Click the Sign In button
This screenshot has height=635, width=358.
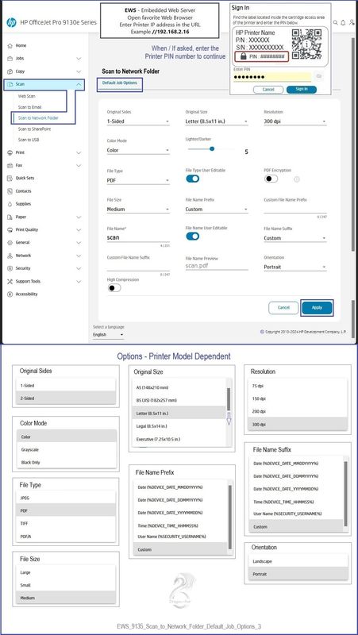[x=302, y=89]
